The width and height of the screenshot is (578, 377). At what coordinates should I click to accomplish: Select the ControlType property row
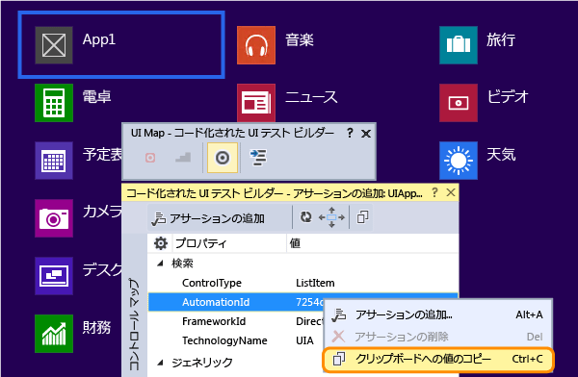click(303, 283)
